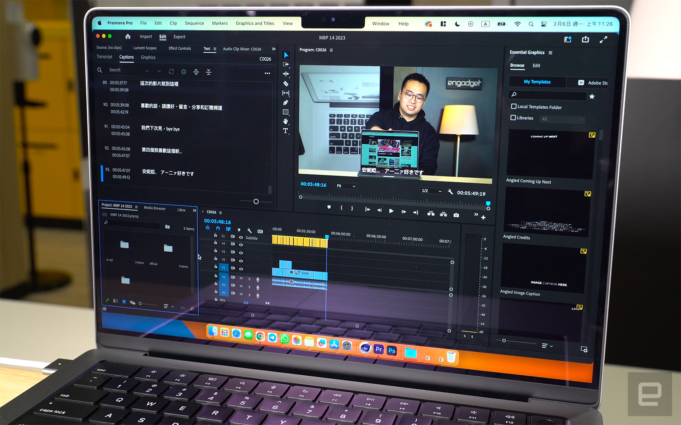Open the 1/2 playback resolution dropdown

(x=432, y=191)
